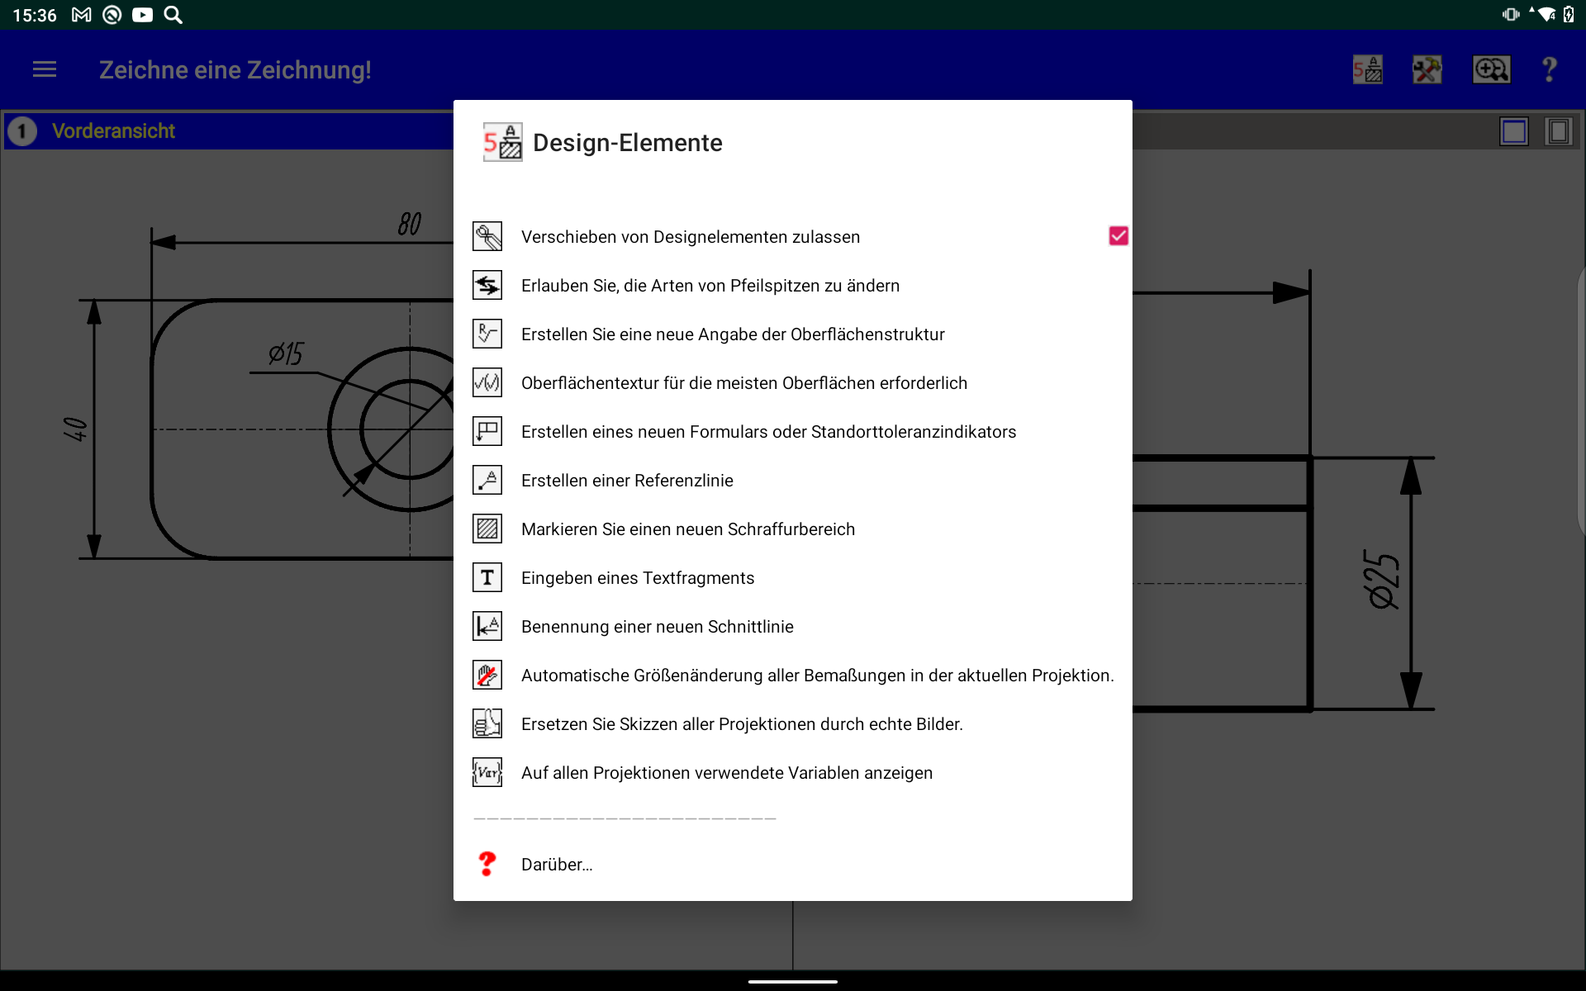1586x991 pixels.
Task: Click the Var variables icon
Action: click(x=487, y=773)
